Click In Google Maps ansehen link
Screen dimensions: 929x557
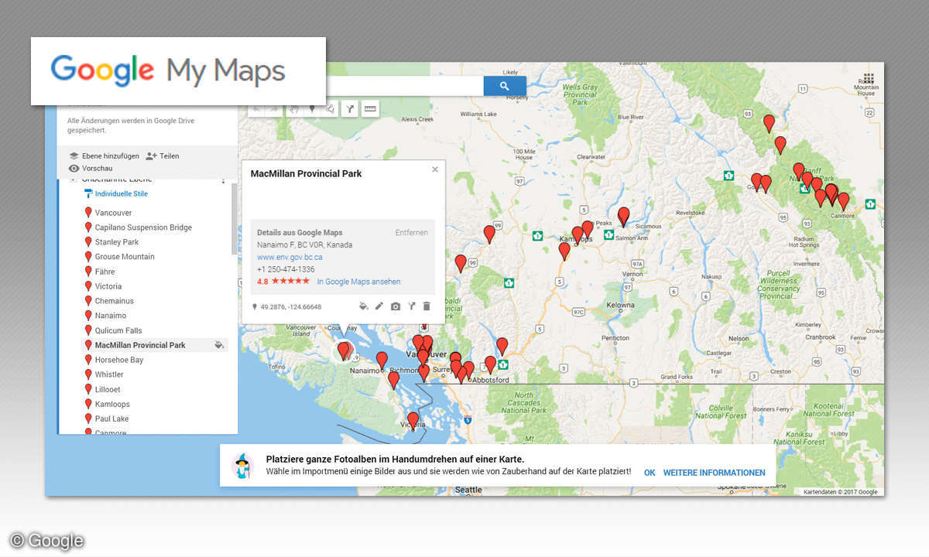pyautogui.click(x=358, y=282)
